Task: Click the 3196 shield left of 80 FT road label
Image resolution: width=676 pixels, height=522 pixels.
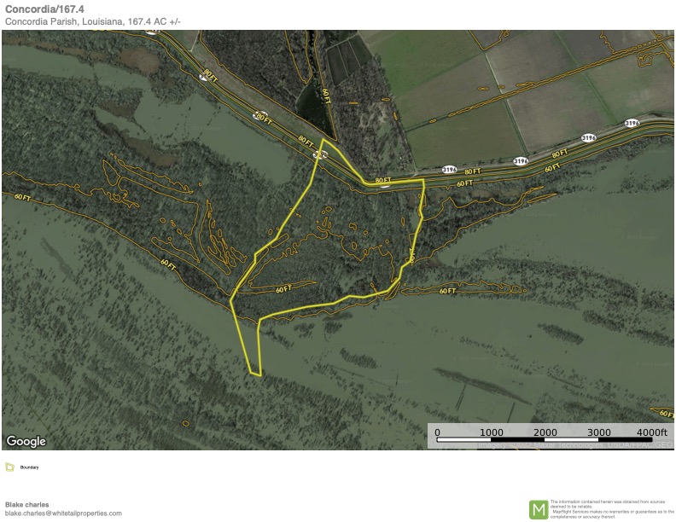Action: pyautogui.click(x=449, y=170)
